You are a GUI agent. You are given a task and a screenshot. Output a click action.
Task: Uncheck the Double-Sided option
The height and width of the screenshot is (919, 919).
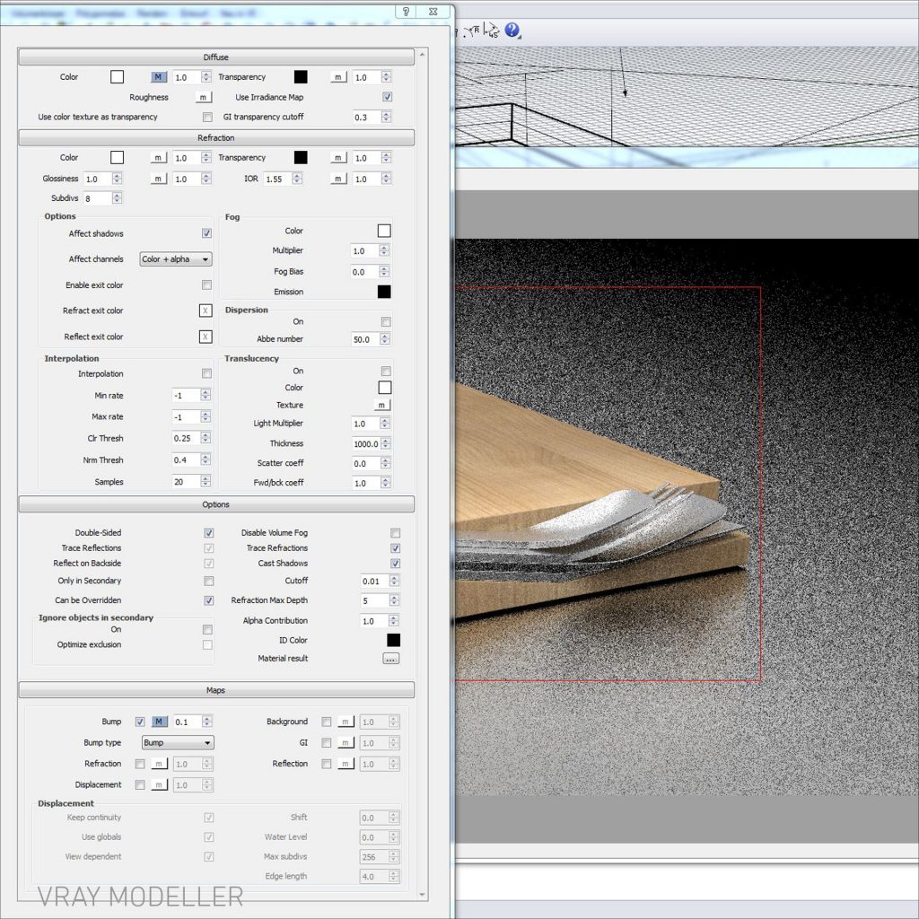[x=209, y=533]
